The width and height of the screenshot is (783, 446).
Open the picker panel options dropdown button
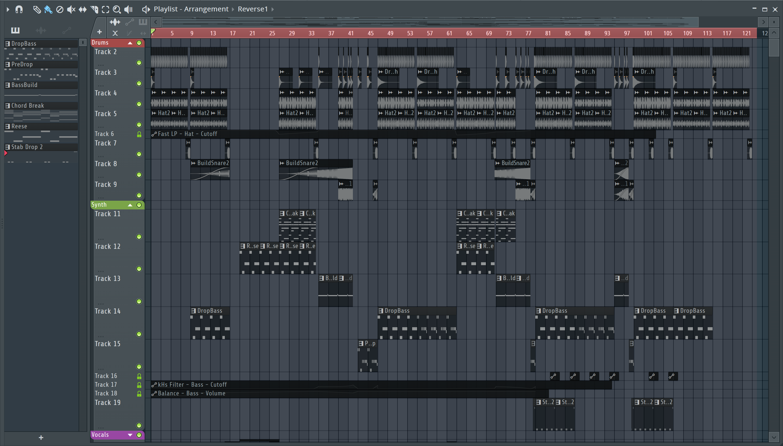click(83, 43)
